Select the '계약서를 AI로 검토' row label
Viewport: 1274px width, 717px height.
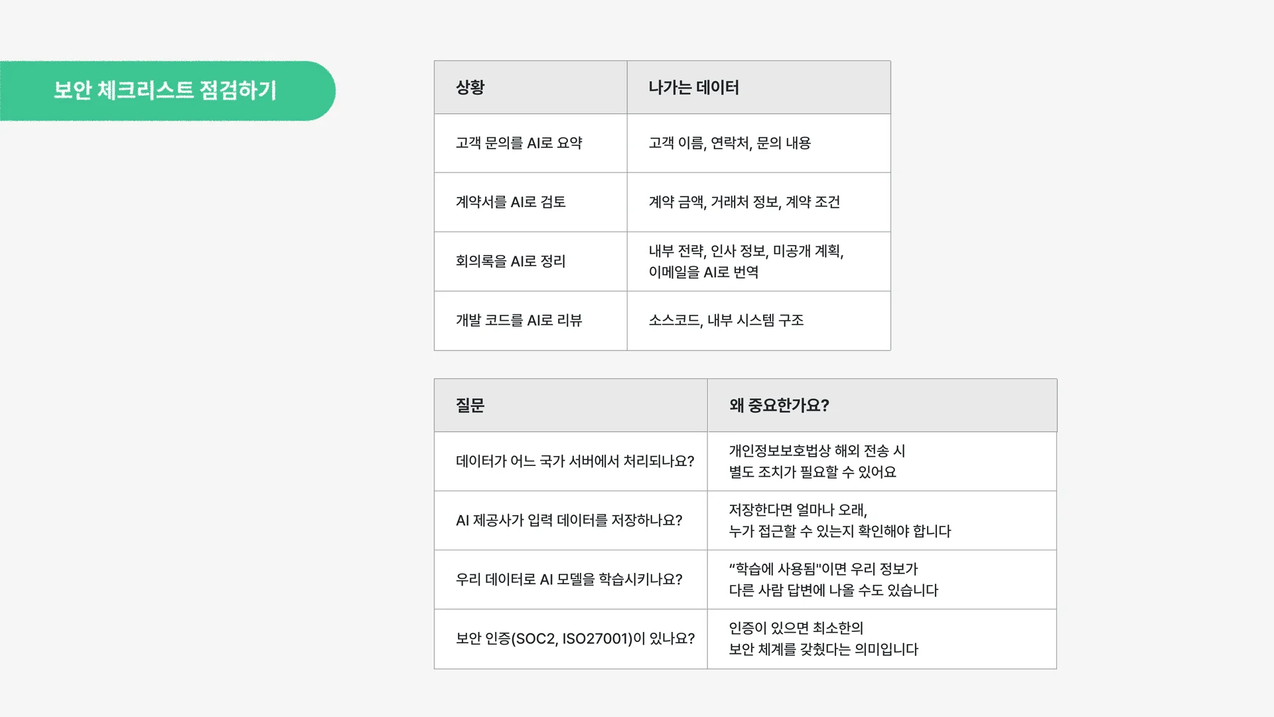click(510, 202)
